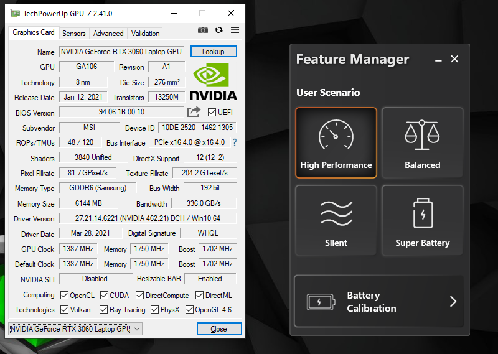498x354 pixels.
Task: Open the Validation tab
Action: coord(145,34)
